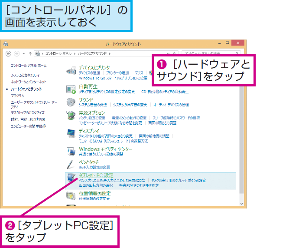Click 電源ボタンの動作の変更 link

tap(129, 118)
